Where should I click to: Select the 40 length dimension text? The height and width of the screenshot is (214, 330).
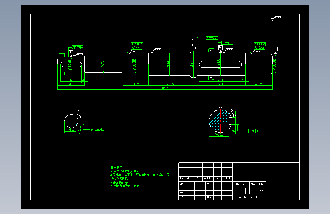click(71, 84)
